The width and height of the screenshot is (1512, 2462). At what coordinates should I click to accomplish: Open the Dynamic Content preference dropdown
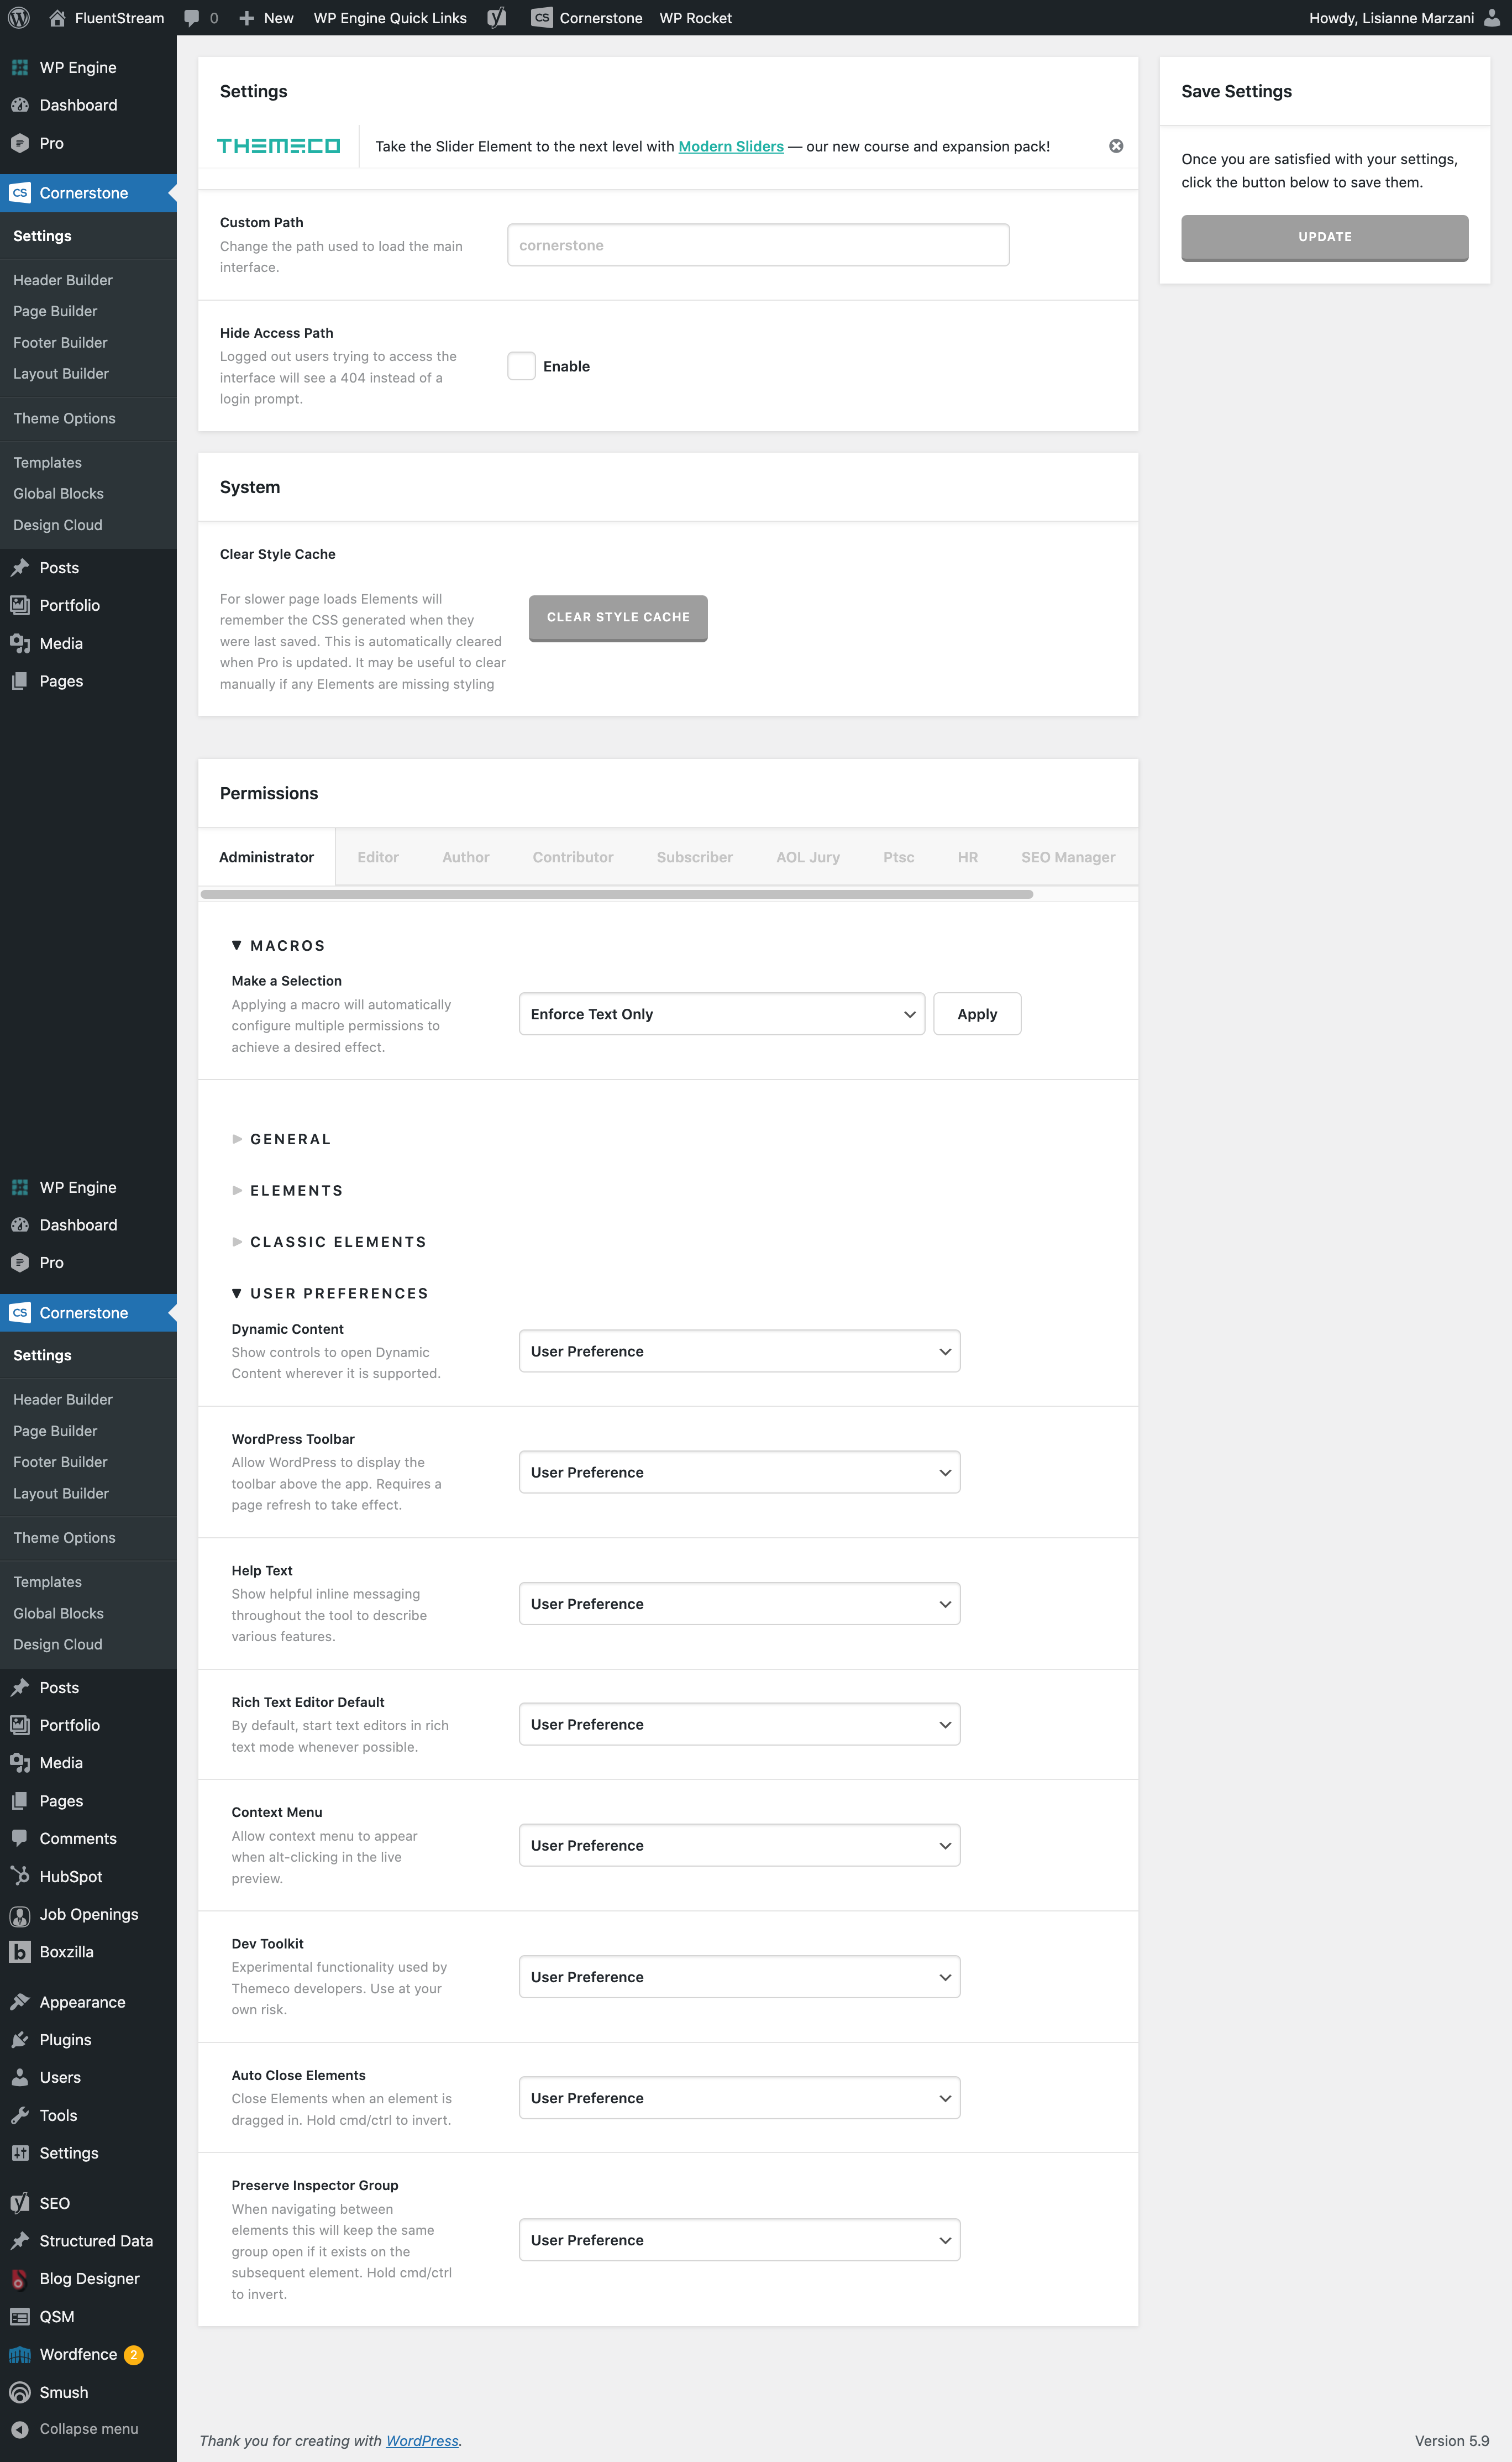[x=739, y=1351]
